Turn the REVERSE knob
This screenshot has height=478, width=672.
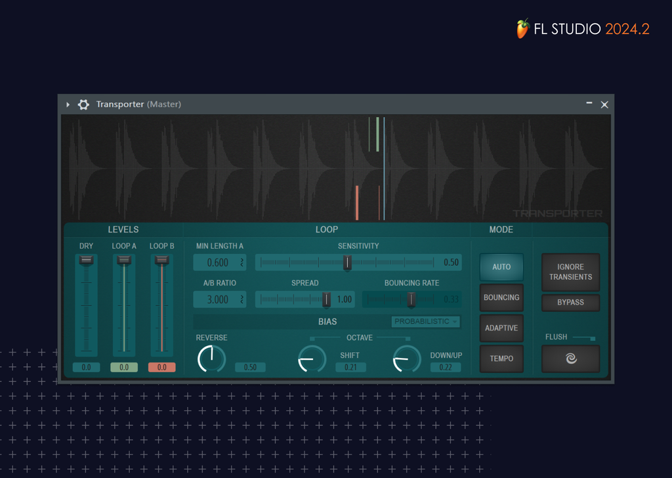[x=211, y=358]
